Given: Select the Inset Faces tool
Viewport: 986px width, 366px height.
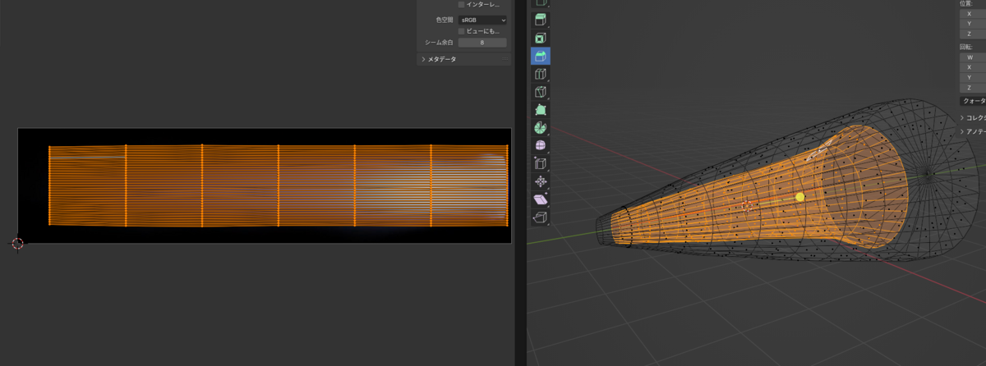Looking at the screenshot, I should pos(541,38).
